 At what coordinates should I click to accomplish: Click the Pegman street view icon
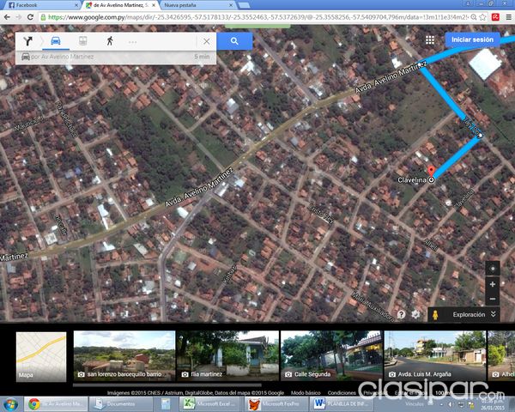point(435,315)
